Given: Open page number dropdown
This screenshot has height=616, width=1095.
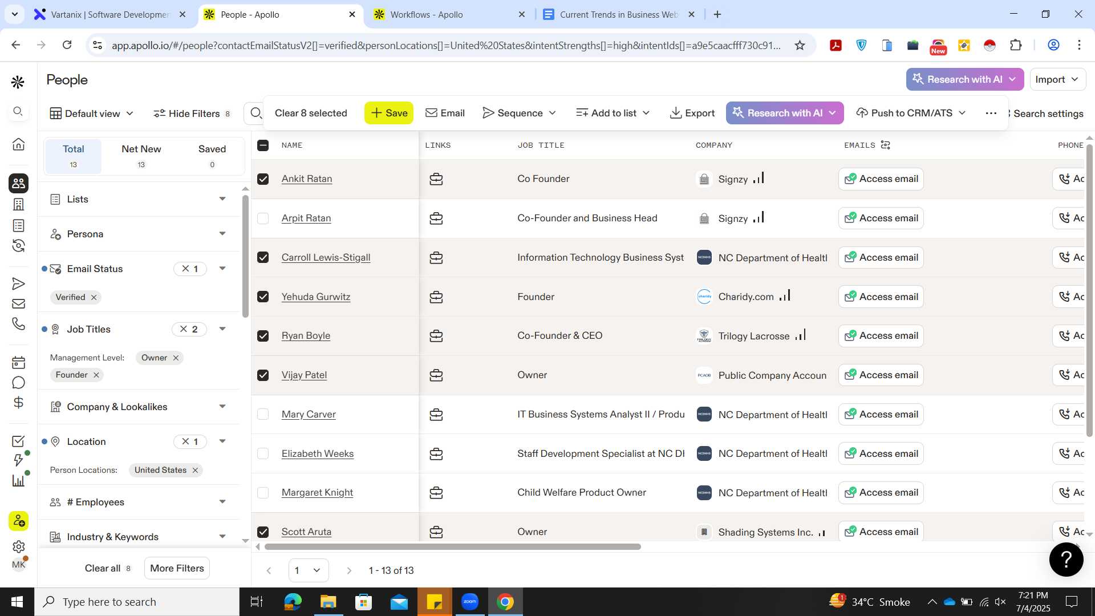Looking at the screenshot, I should [x=309, y=570].
